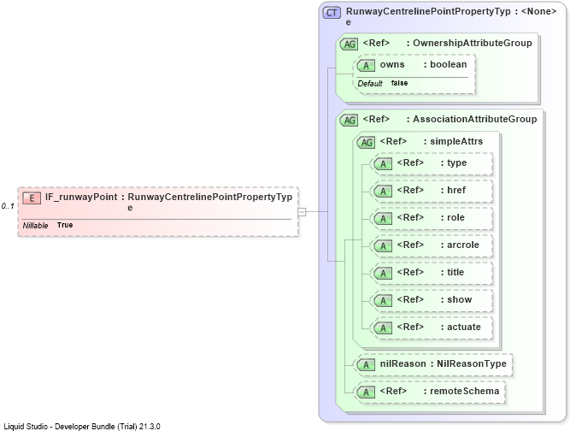Select the title attribute node
Screen dimensions: 570x431
point(432,273)
